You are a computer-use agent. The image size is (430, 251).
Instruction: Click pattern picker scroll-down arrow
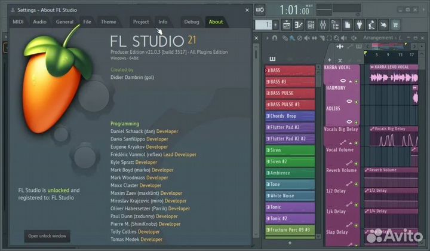pos(318,236)
